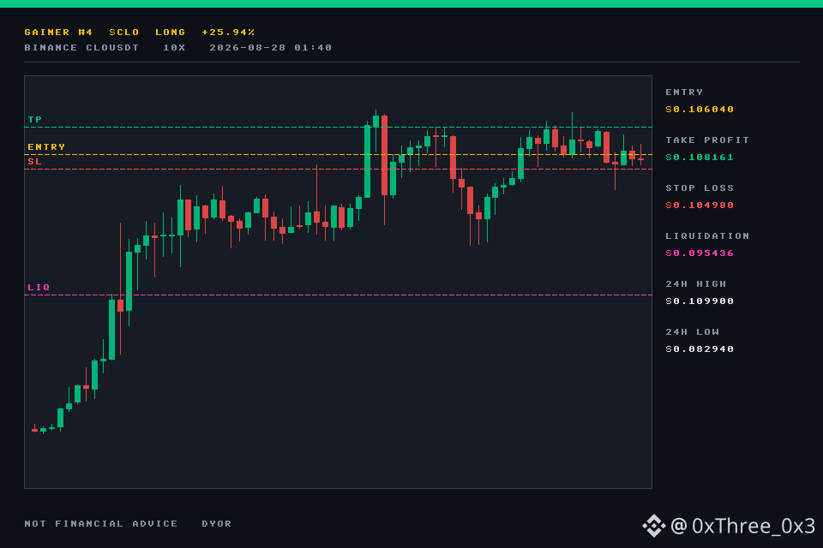Click the Binance logo icon in watermark
Viewport: 823px width, 548px height.
point(654,526)
